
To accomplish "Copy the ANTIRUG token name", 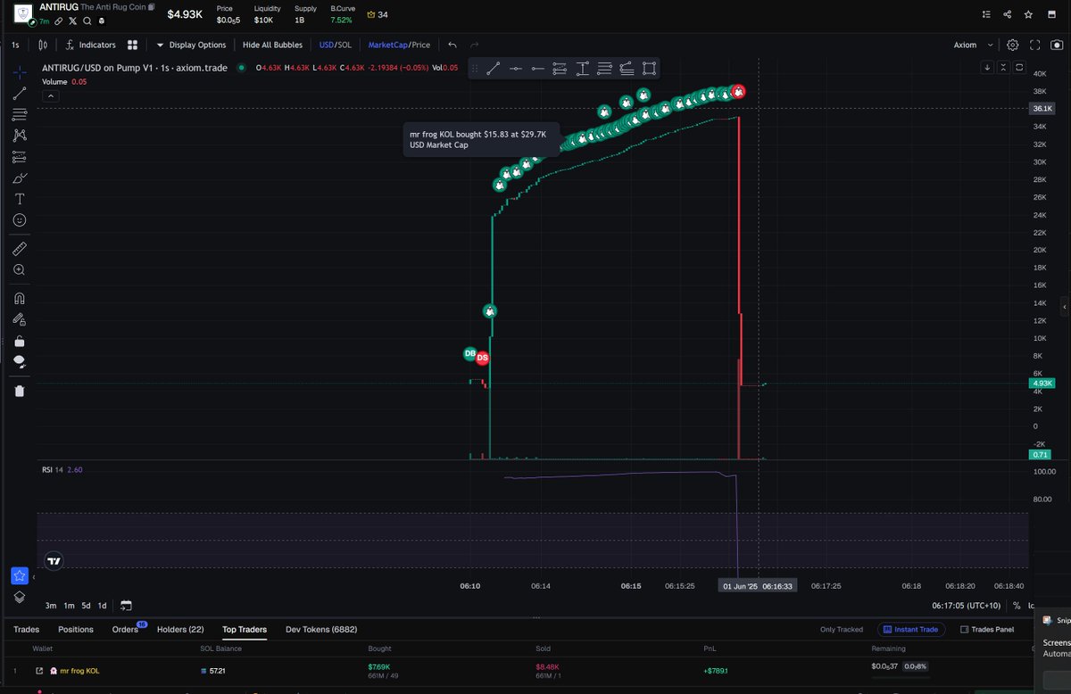I will click(x=151, y=7).
